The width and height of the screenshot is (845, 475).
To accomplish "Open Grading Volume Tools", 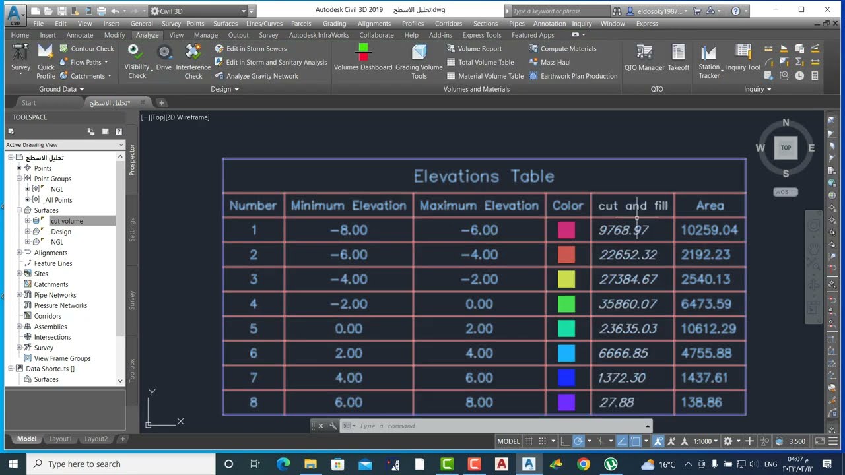I will pos(419,61).
